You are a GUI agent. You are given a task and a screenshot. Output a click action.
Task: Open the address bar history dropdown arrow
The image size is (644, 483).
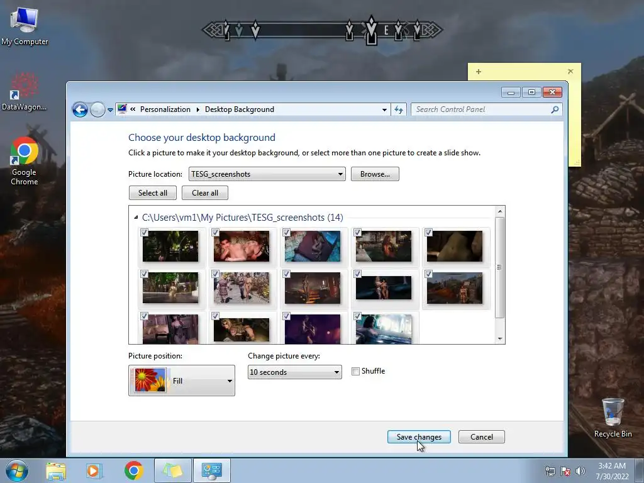pos(384,109)
